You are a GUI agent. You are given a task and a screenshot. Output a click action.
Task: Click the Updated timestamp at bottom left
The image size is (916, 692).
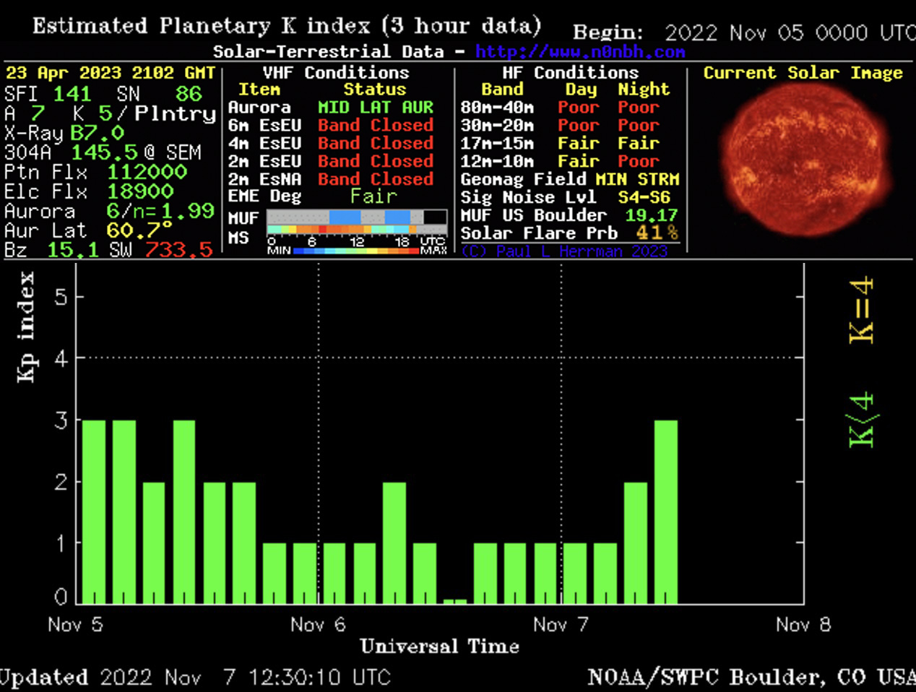coord(195,677)
